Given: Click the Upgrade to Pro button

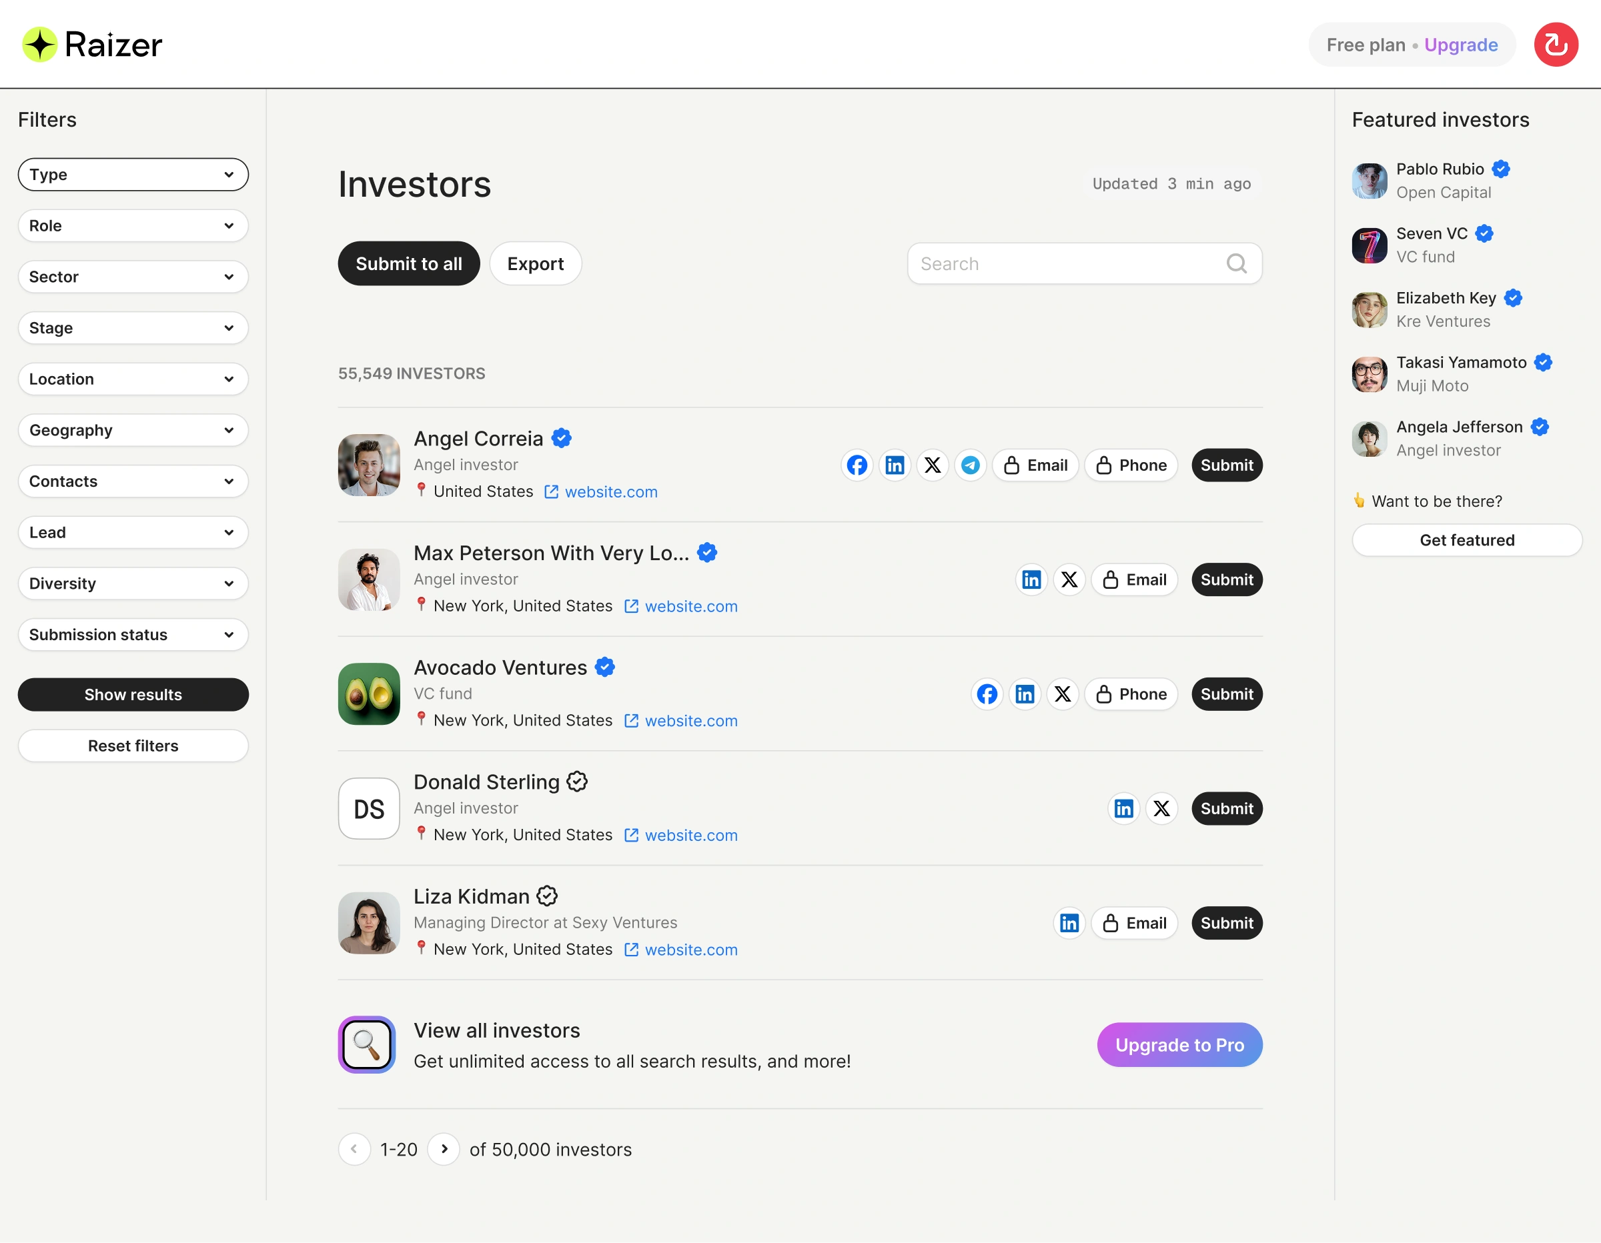Looking at the screenshot, I should [x=1179, y=1045].
